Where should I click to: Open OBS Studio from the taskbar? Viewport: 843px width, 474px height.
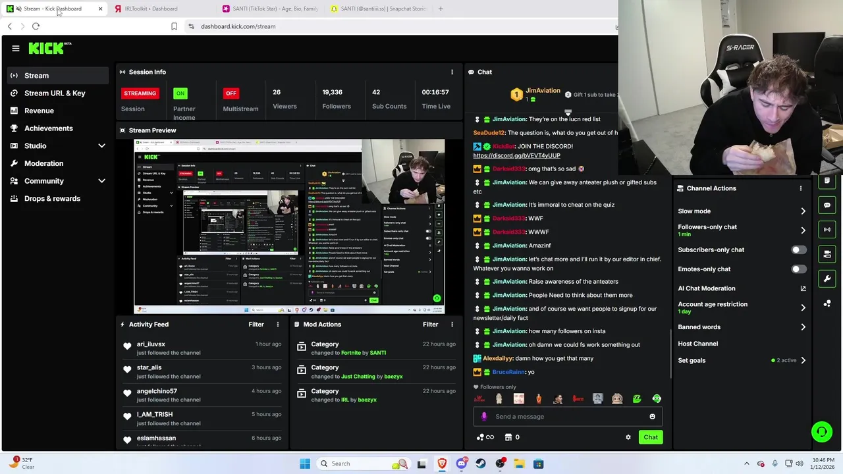click(x=501, y=463)
